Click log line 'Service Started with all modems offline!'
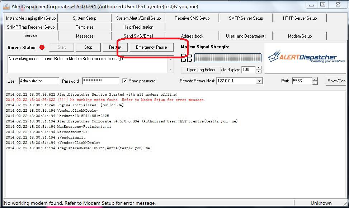The image size is (349, 208). (92, 95)
